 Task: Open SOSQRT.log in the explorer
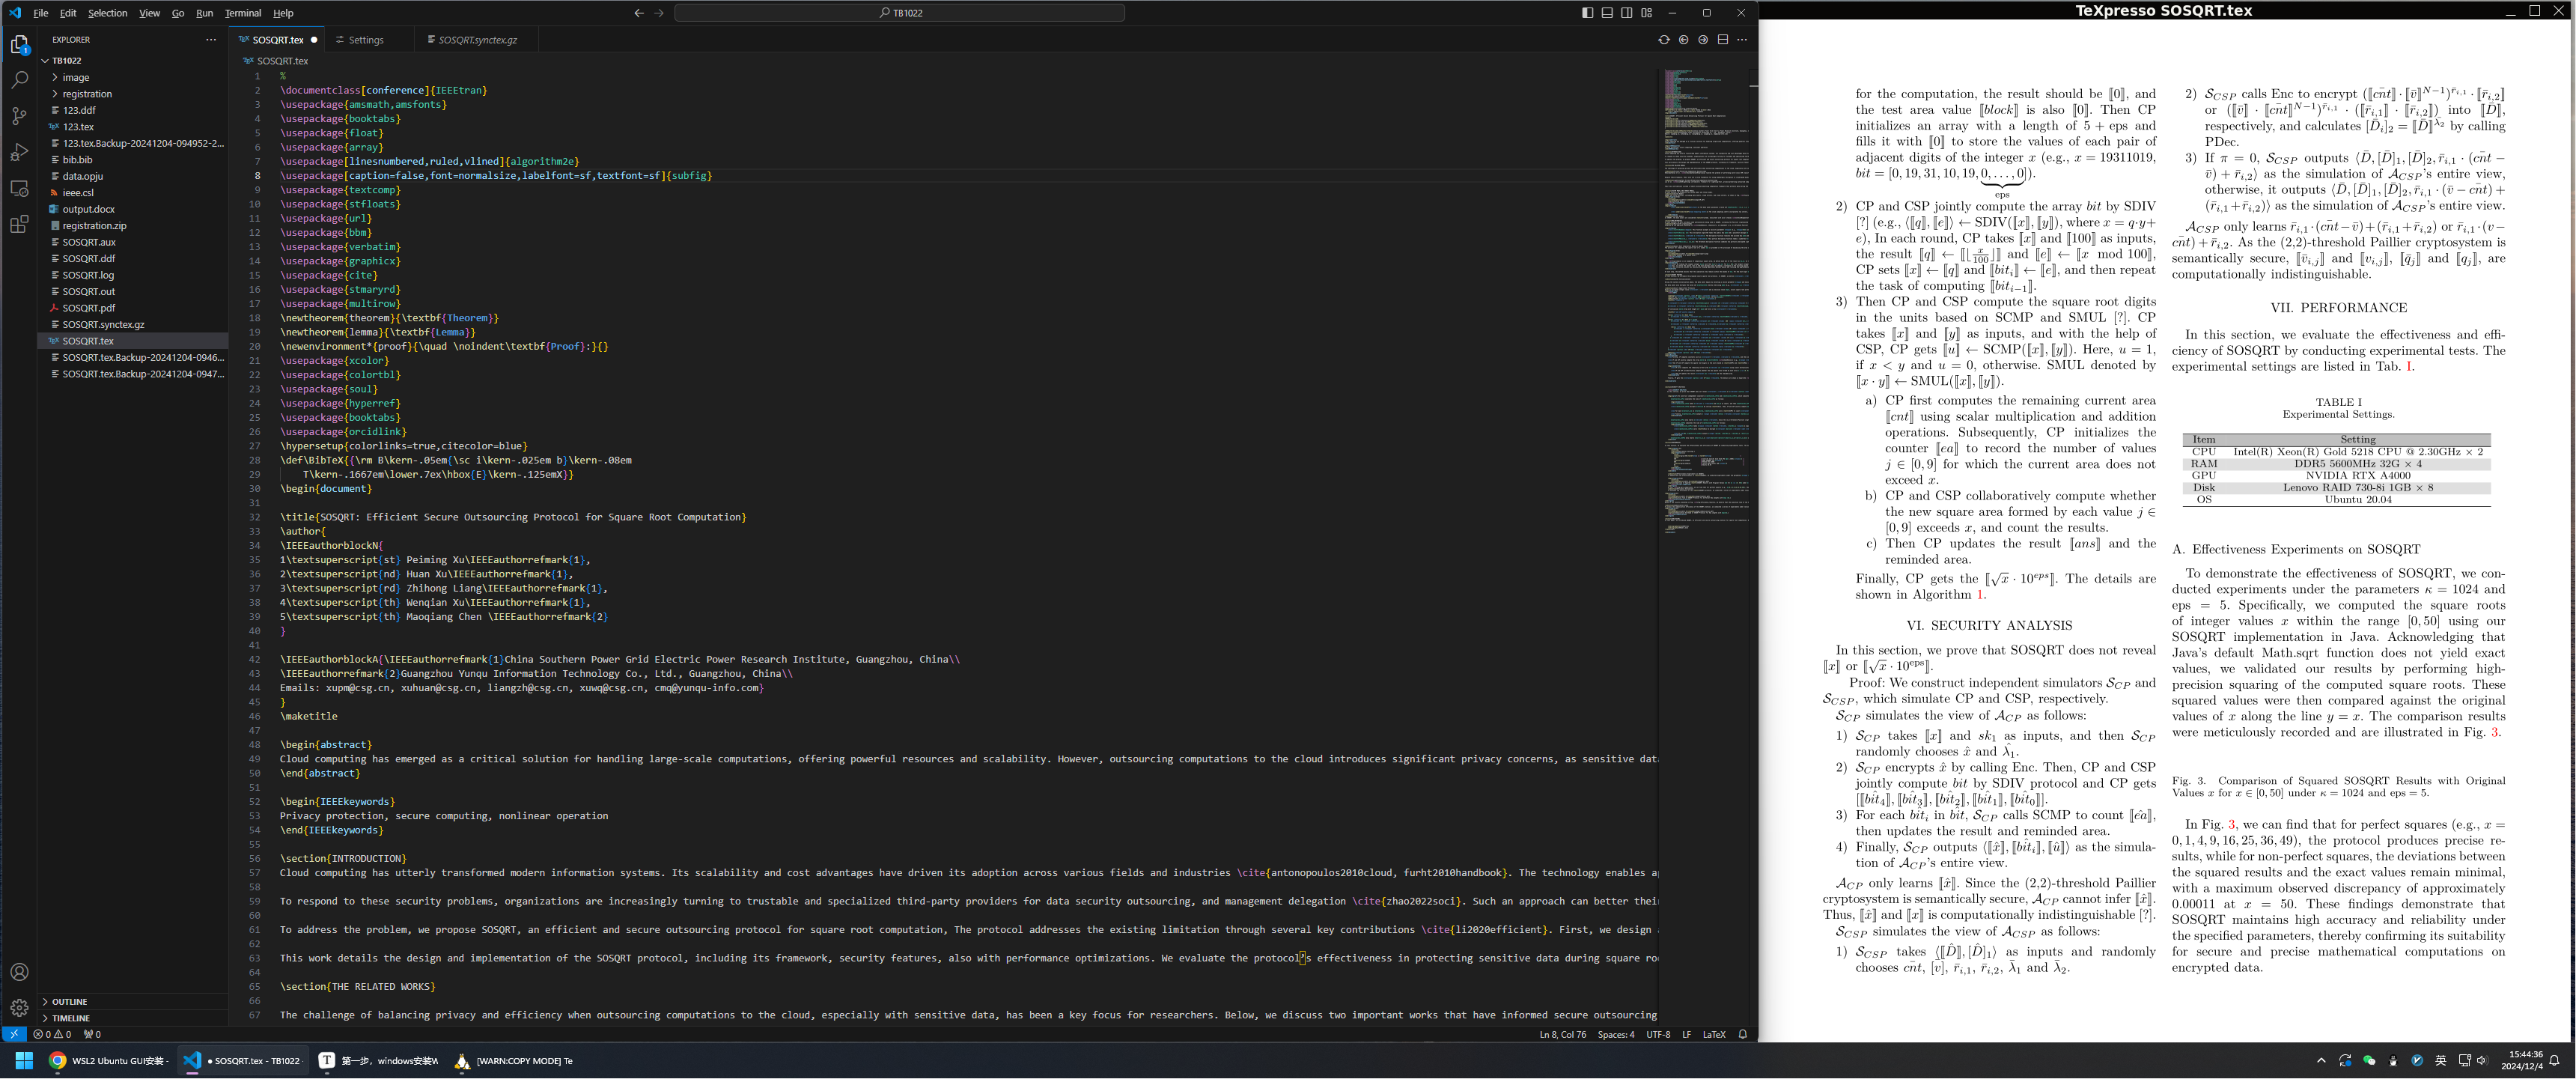click(x=133, y=275)
